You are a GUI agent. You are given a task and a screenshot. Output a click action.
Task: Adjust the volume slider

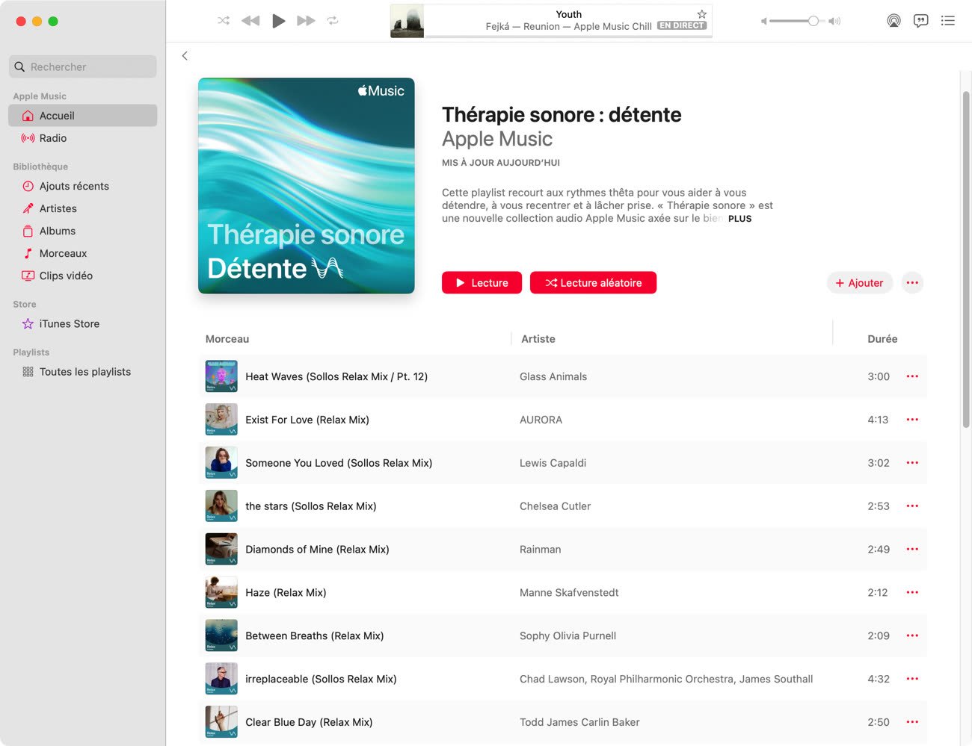[x=797, y=21]
